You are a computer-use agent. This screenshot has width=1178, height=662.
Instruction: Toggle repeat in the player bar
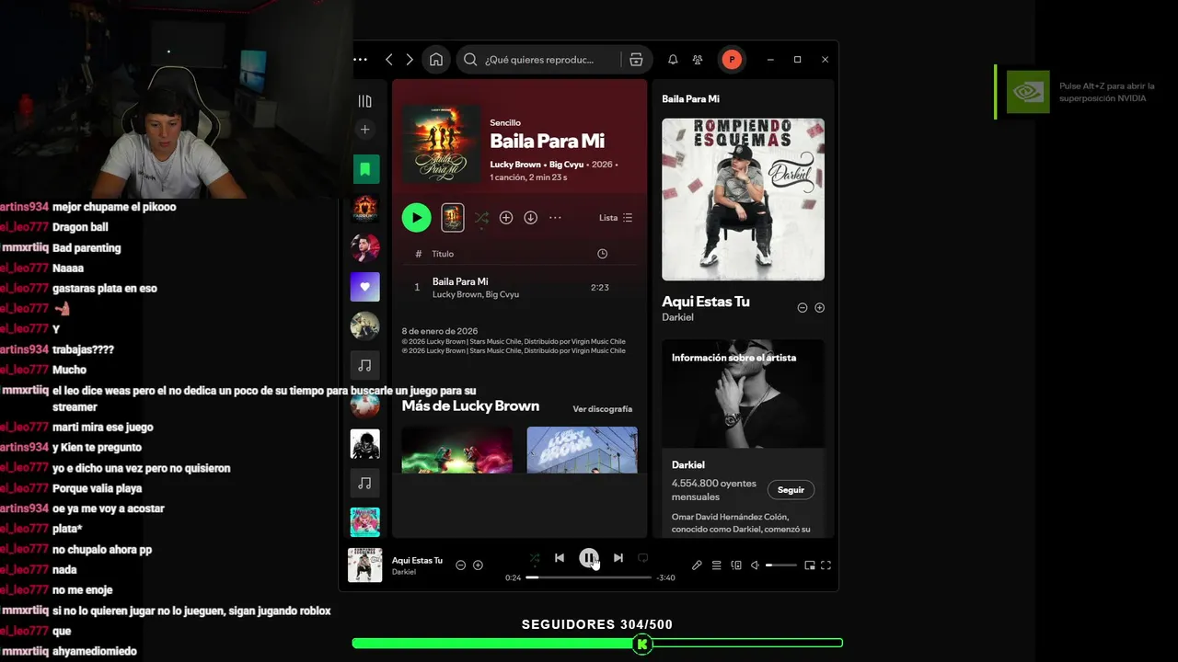pos(643,558)
